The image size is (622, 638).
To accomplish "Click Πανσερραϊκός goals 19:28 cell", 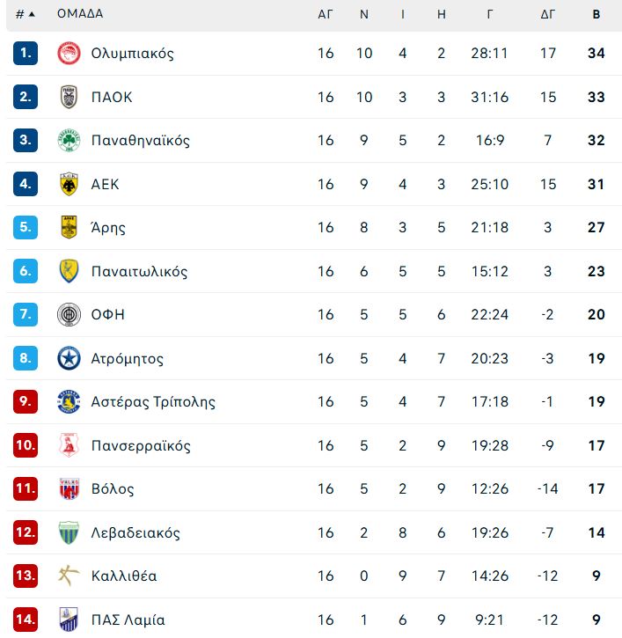I will tap(490, 445).
